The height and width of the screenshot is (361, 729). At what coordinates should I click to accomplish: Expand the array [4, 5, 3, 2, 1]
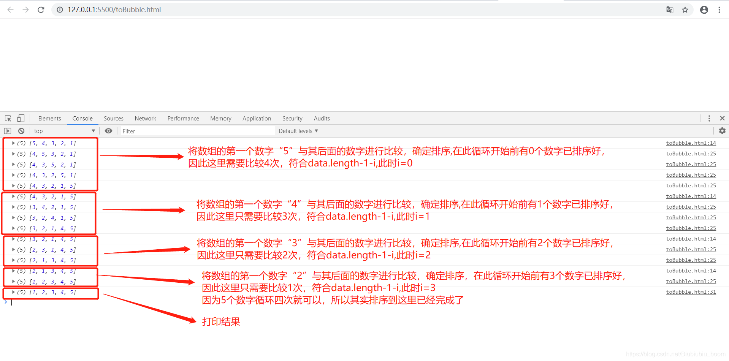pyautogui.click(x=13, y=154)
